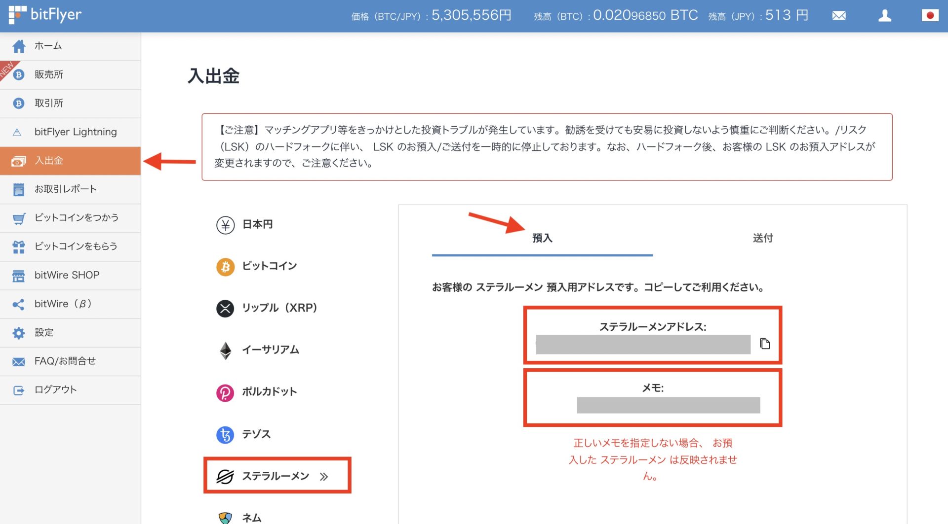Select the Tezos blue icon
This screenshot has height=524, width=948.
[225, 435]
